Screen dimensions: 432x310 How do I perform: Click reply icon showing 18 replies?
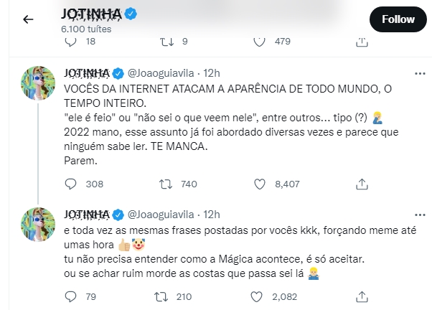(x=70, y=42)
